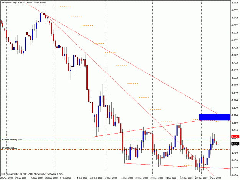Click the 1.8635 price axis label
The image size is (240, 180).
[235, 10]
